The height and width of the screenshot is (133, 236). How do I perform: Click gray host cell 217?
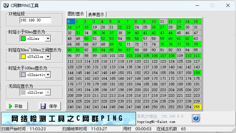click(x=146, y=95)
